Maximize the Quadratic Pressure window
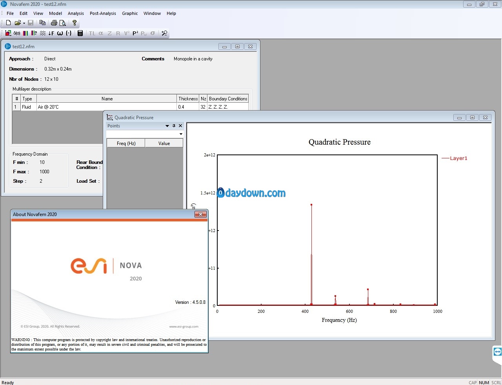This screenshot has height=385, width=502. click(x=472, y=117)
